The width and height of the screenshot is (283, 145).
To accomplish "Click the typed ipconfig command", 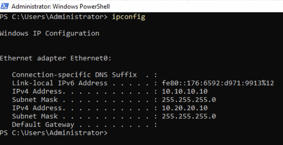I will pos(129,17).
